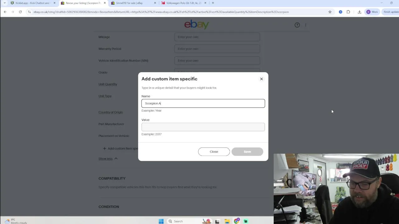Close the Revise your listing tab
The width and height of the screenshot is (399, 224).
coord(104,3)
